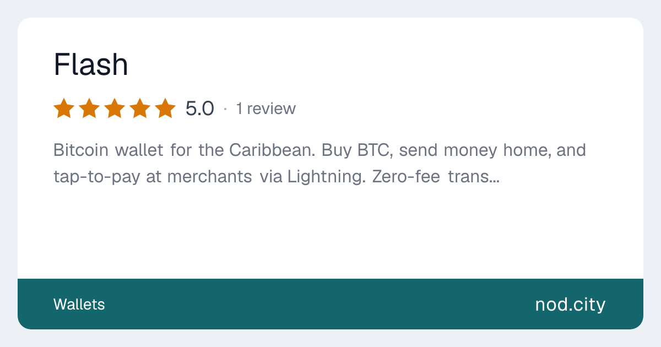Click the Wallets category label
Image resolution: width=661 pixels, height=347 pixels.
[x=79, y=304]
